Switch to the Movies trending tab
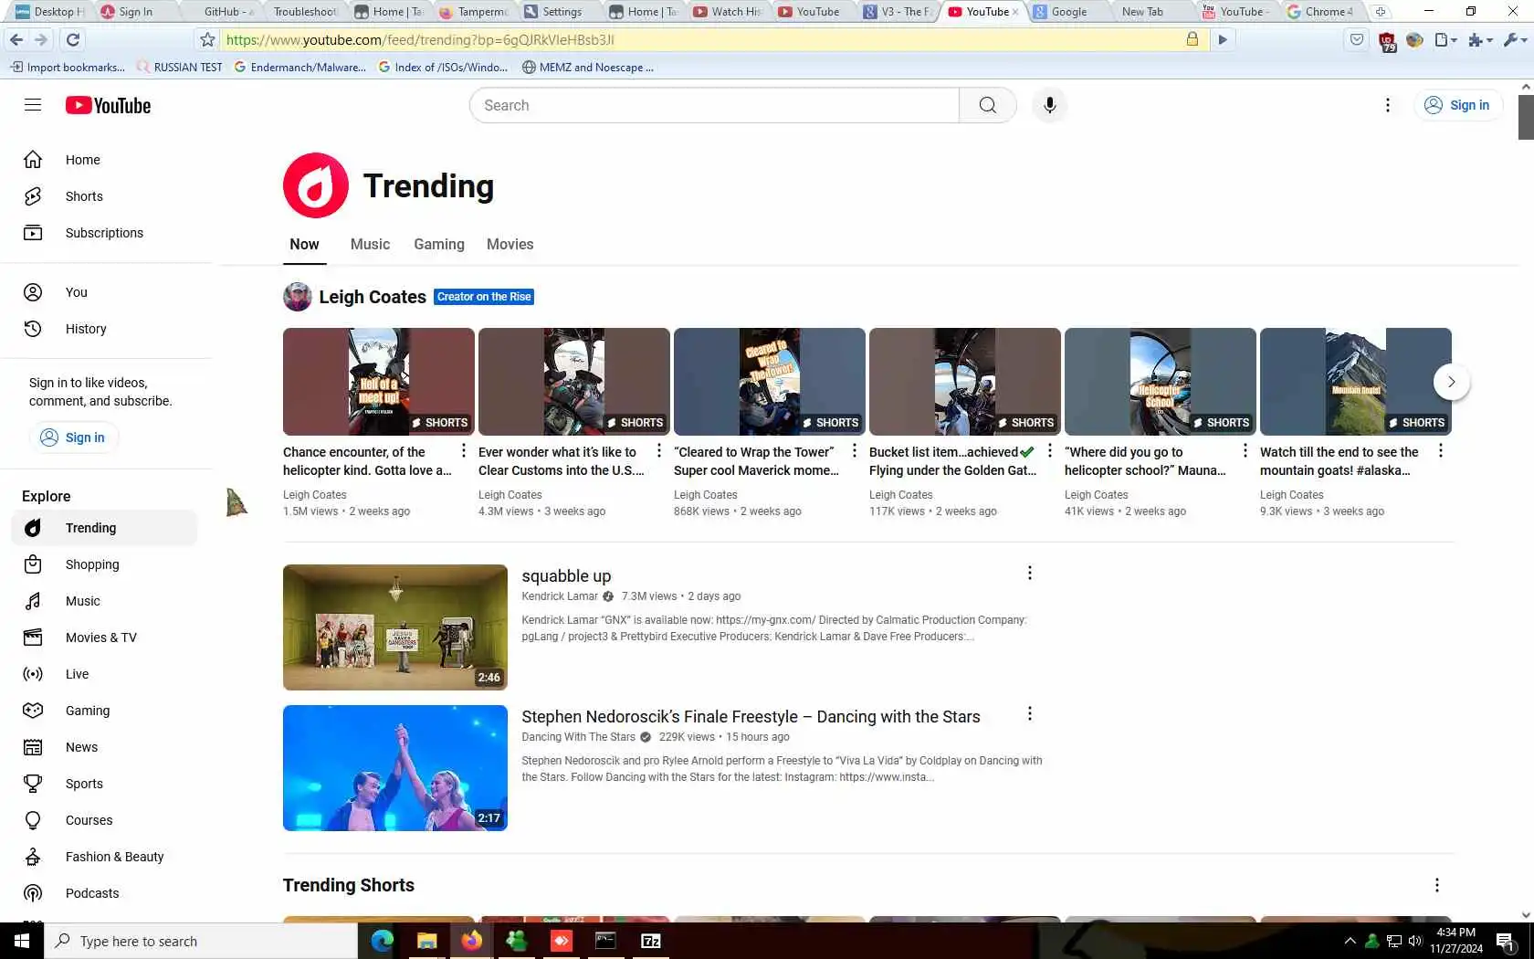Screen dimensions: 1534x959 (510, 245)
